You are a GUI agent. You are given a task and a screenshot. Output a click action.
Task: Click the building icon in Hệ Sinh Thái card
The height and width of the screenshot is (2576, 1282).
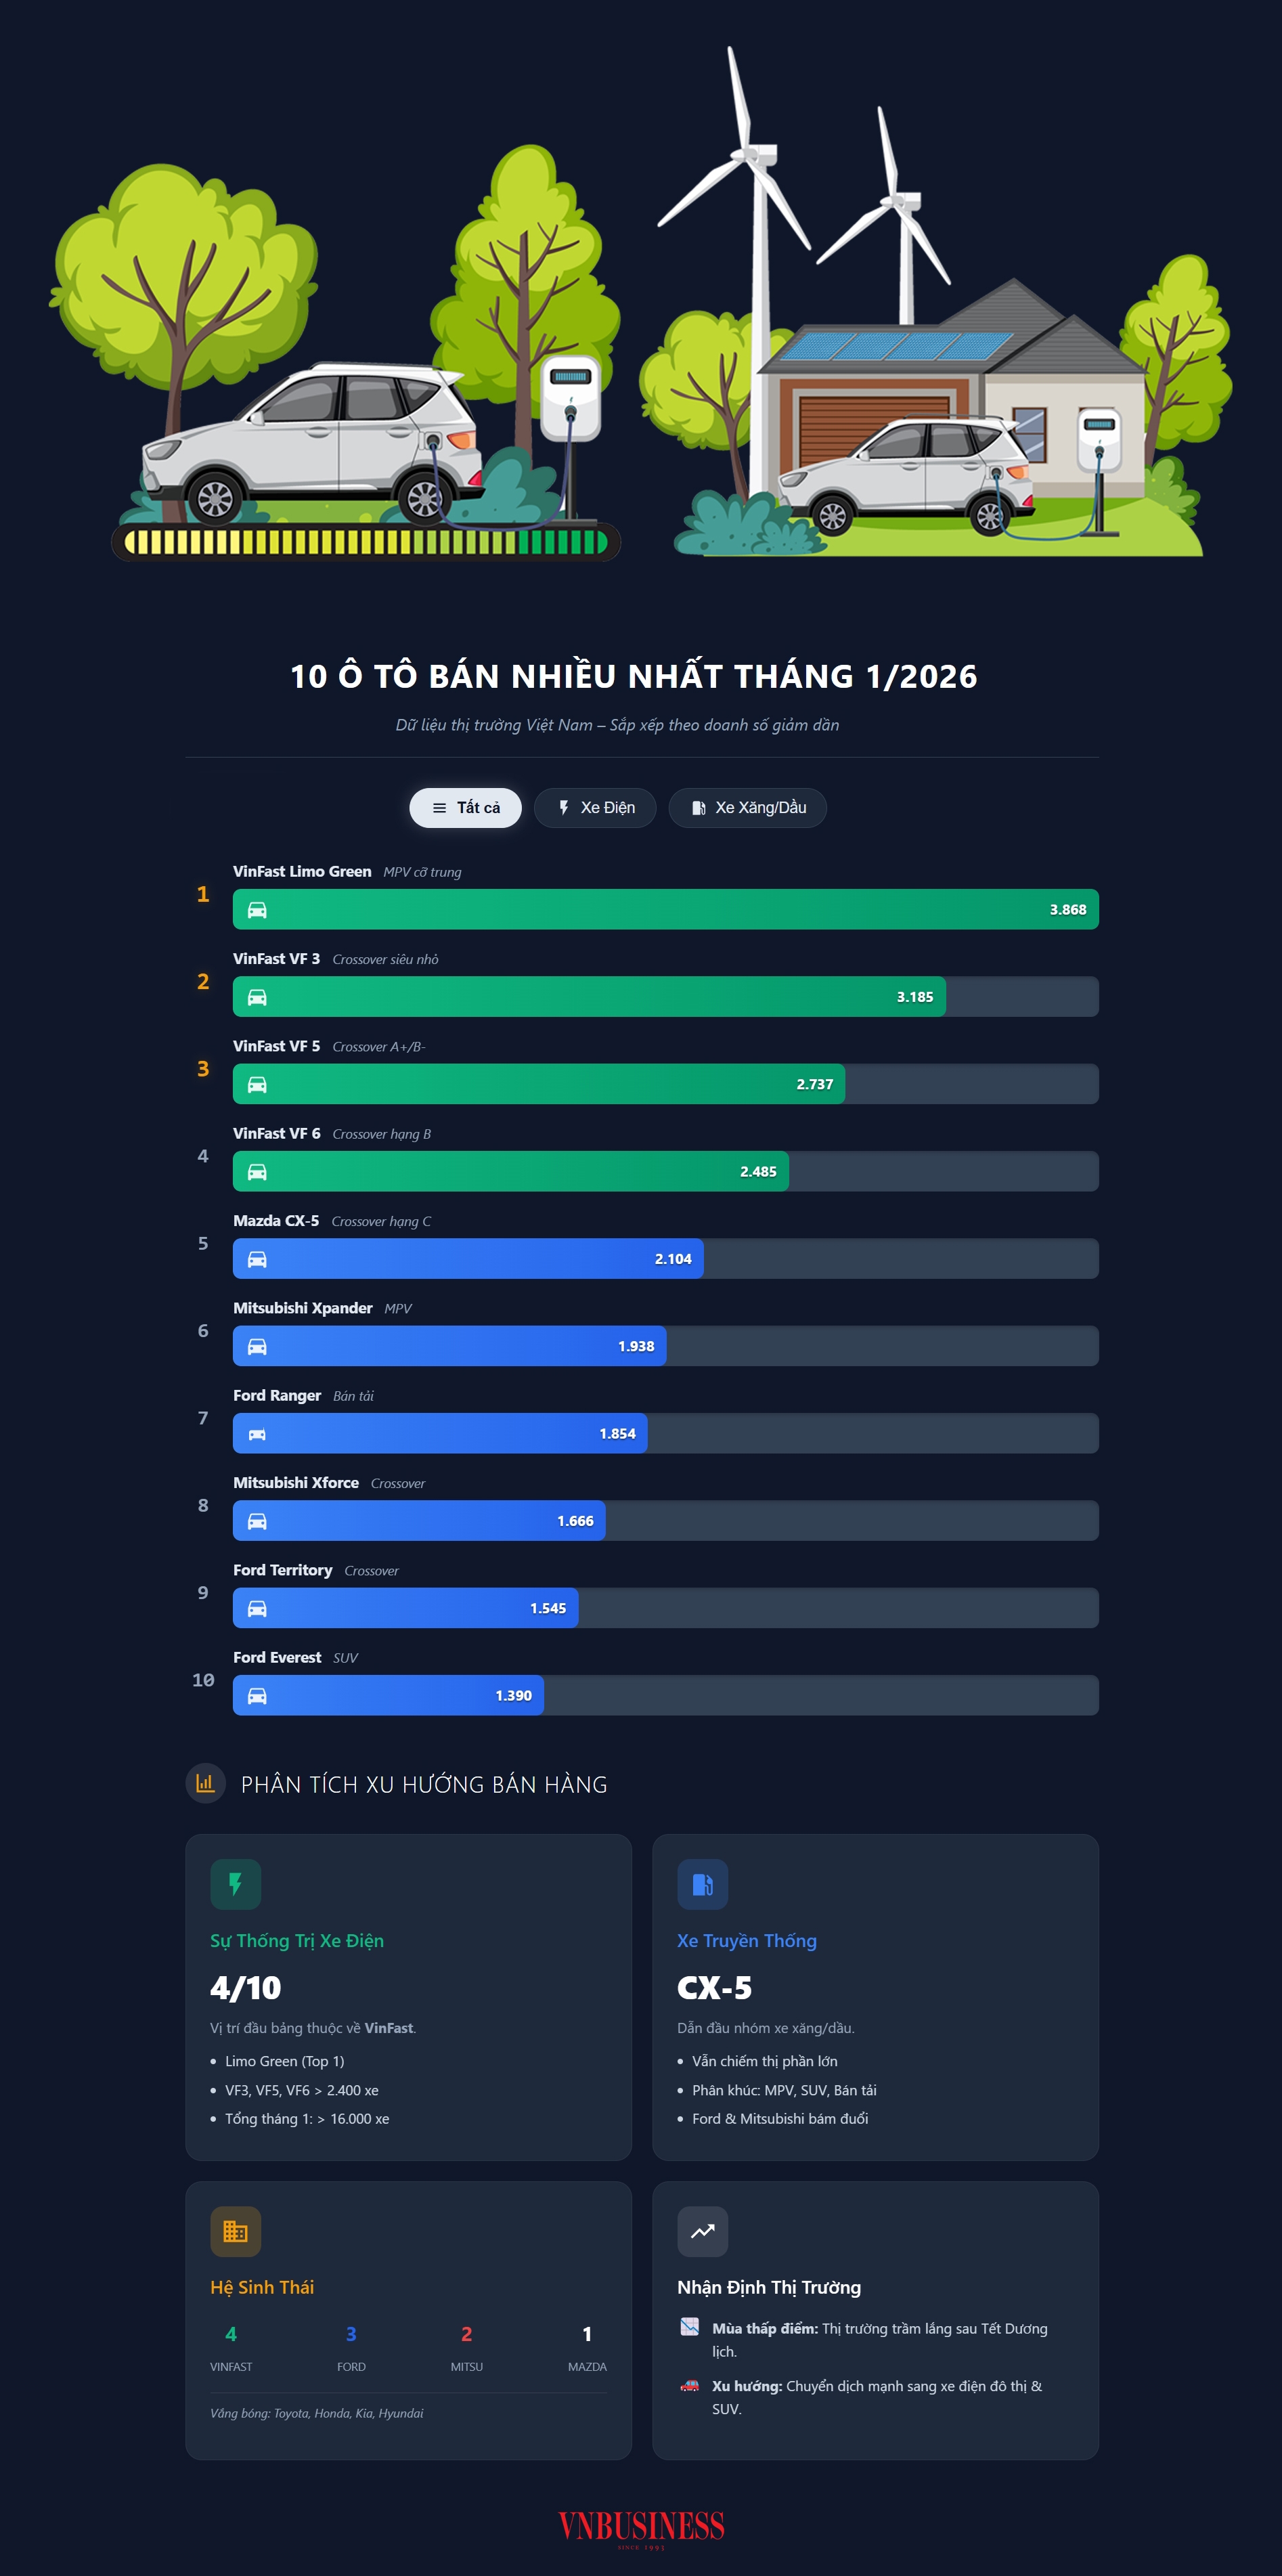pos(235,2231)
